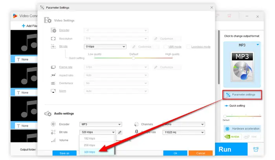Adjust the main window Quick setting slider
The width and height of the screenshot is (275, 160).
click(225, 116)
